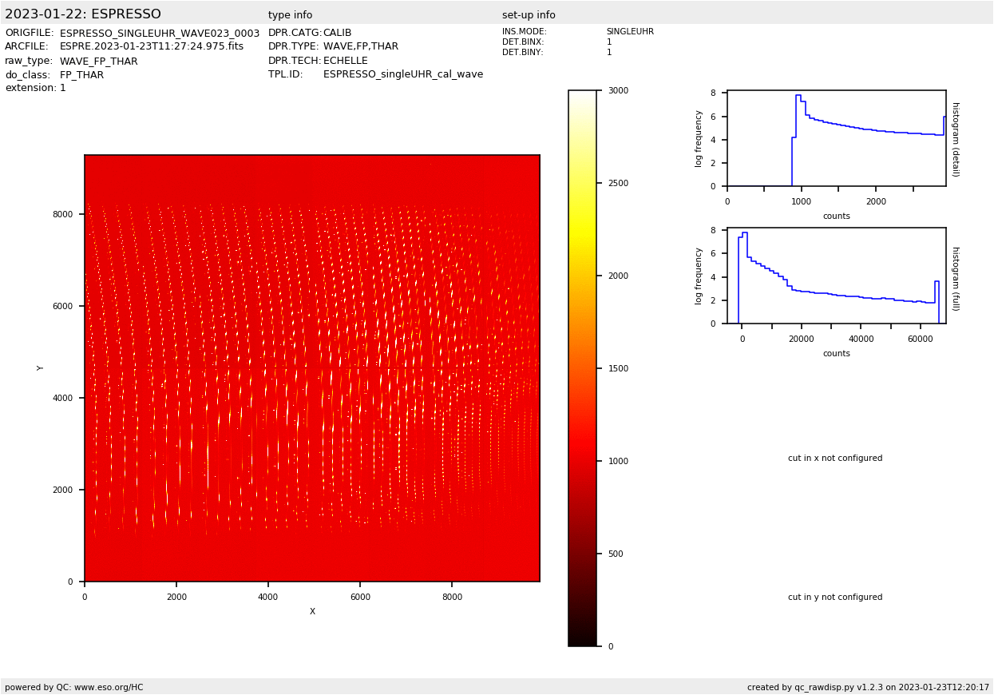Click the vertical heat-map color bar
Screen dimensions: 994x695
point(582,368)
